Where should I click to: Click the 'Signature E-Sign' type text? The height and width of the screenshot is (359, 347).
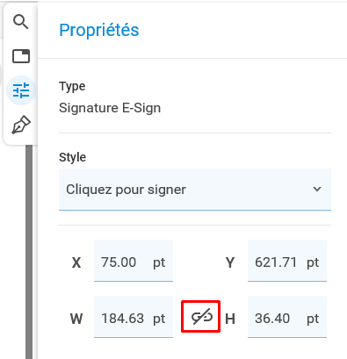click(110, 108)
